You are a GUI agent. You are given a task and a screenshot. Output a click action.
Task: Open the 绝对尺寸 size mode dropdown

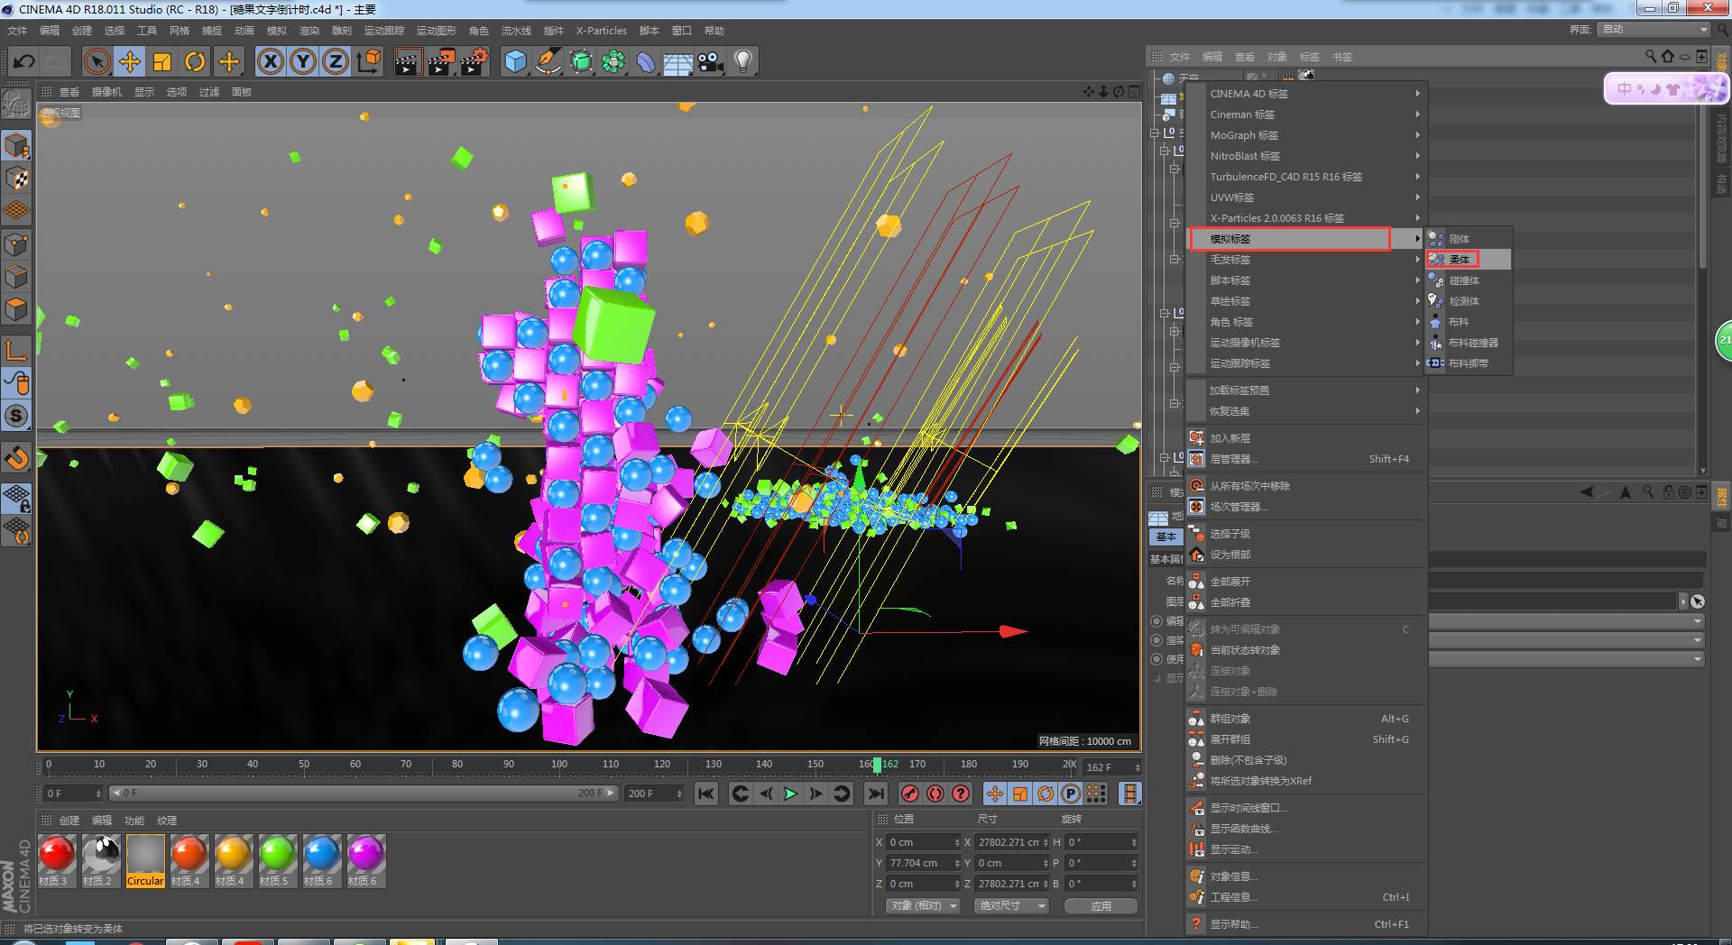(1010, 905)
